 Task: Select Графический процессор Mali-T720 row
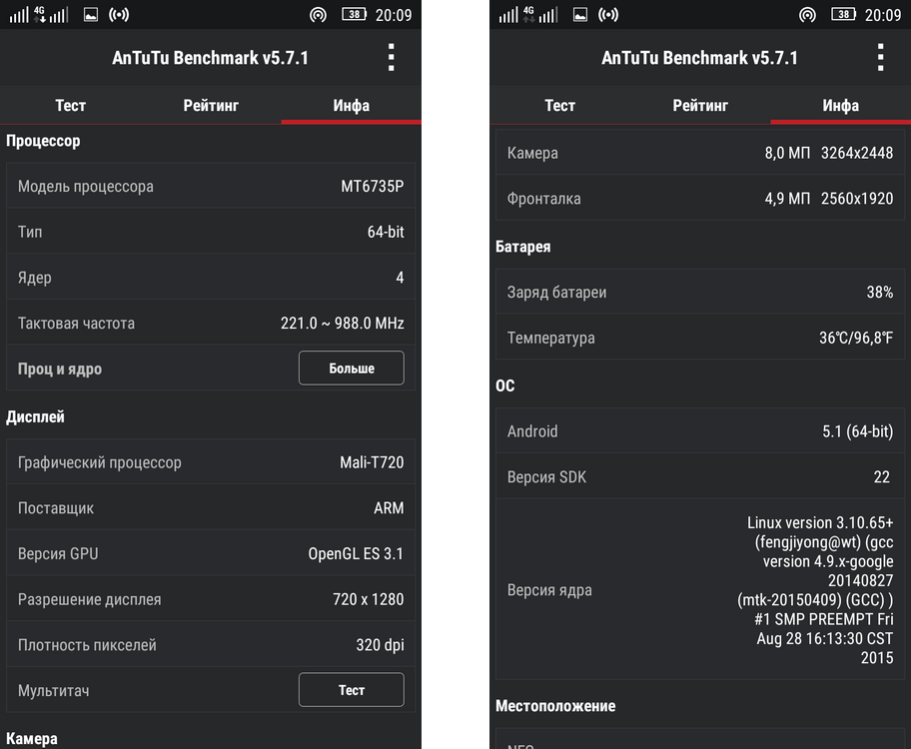(x=211, y=462)
